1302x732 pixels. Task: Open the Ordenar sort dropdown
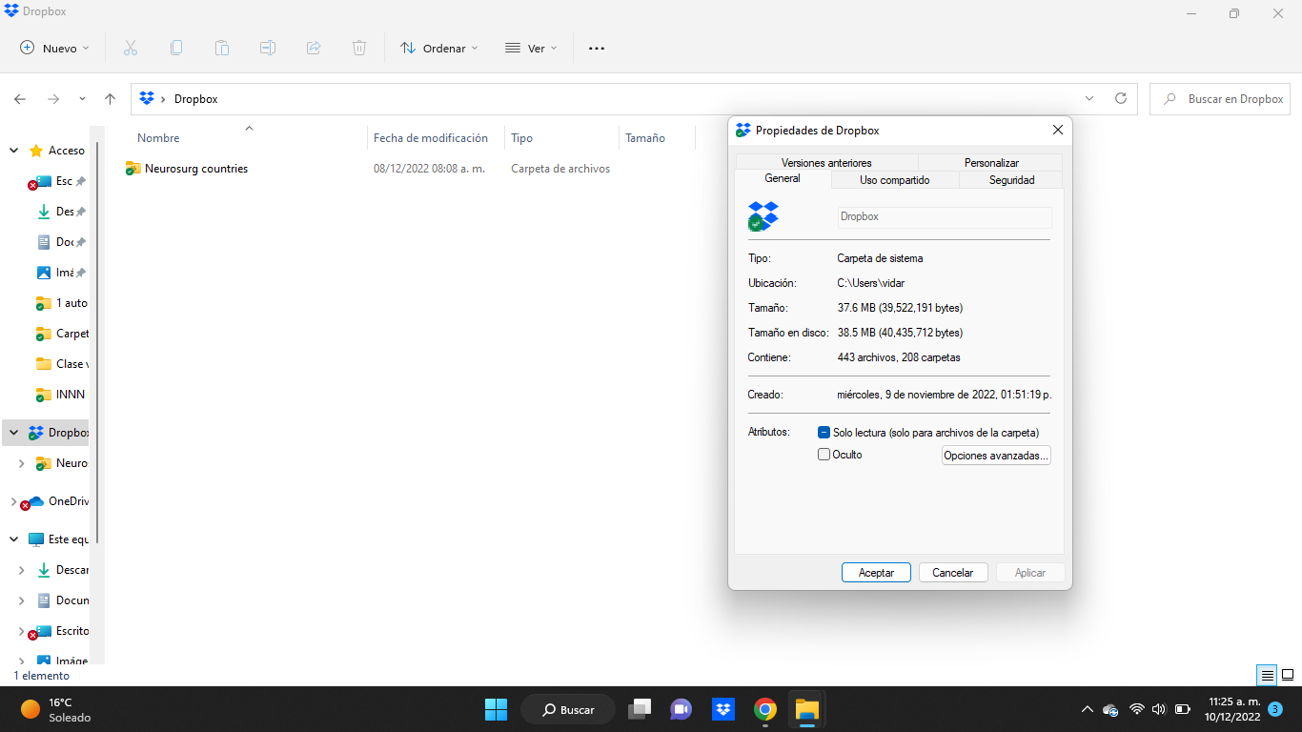(439, 48)
